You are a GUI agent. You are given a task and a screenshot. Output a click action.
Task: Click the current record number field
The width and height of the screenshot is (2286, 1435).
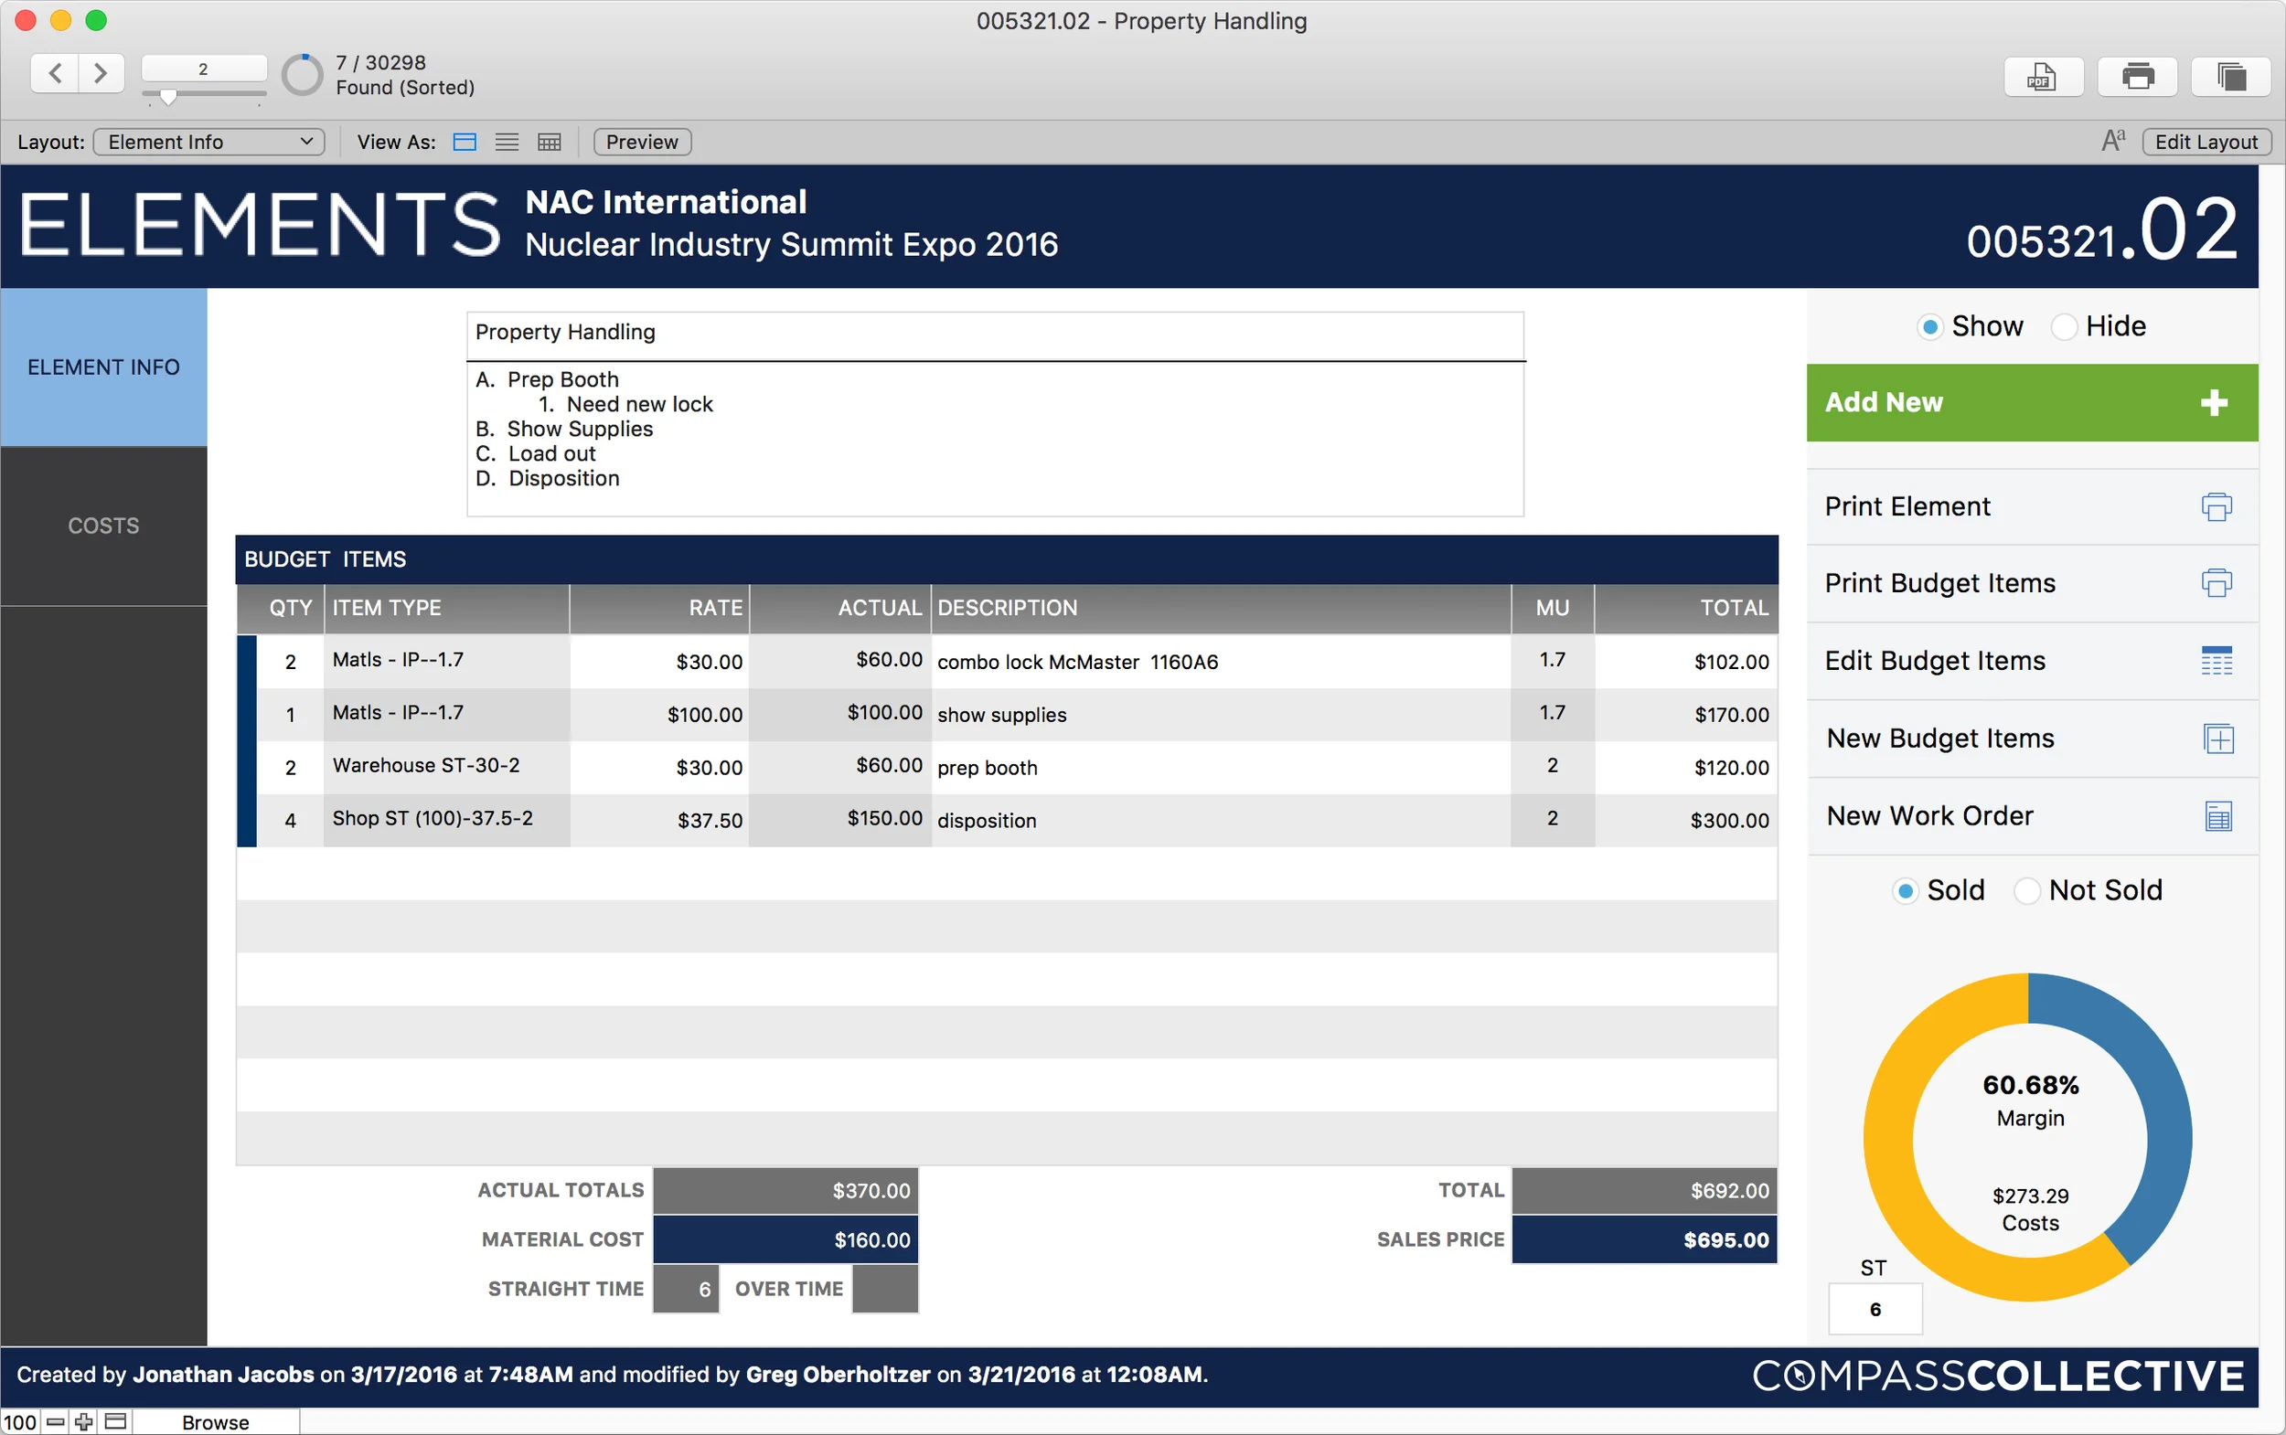click(203, 69)
